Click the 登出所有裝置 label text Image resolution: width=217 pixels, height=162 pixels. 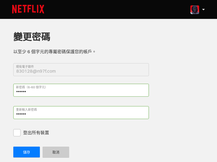(x=36, y=133)
